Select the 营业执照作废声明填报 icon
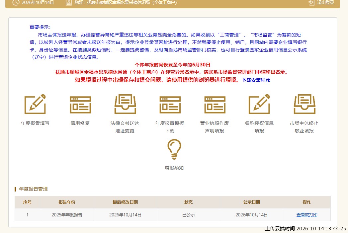The image size is (348, 233). click(x=215, y=105)
